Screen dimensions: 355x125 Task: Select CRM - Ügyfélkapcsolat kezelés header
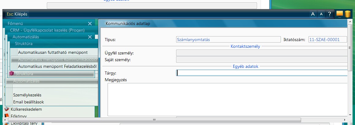tap(47, 30)
